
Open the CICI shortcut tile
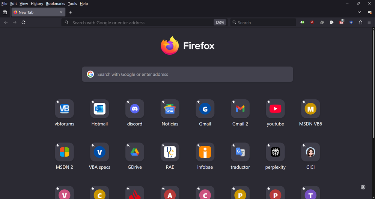(310, 152)
